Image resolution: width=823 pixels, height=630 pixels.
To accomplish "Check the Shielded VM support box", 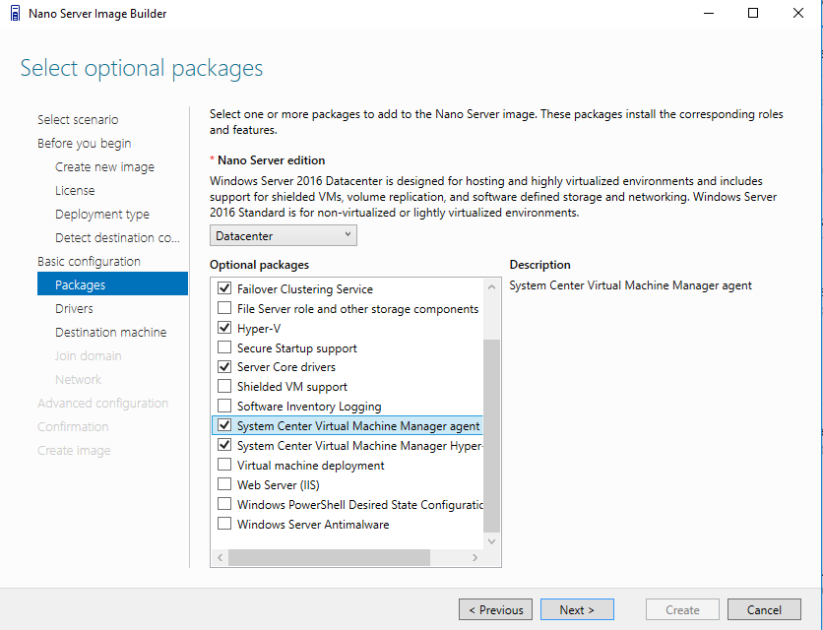I will (224, 386).
